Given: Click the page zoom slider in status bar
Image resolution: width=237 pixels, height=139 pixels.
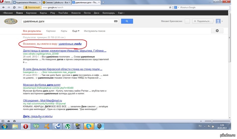Looking at the screenshot, I should pos(212,120).
